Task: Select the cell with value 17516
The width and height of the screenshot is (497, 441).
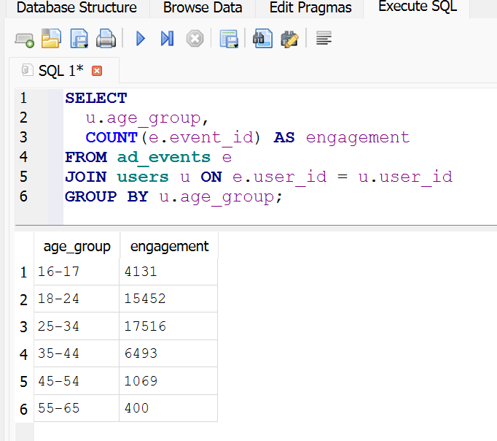Action: click(168, 326)
